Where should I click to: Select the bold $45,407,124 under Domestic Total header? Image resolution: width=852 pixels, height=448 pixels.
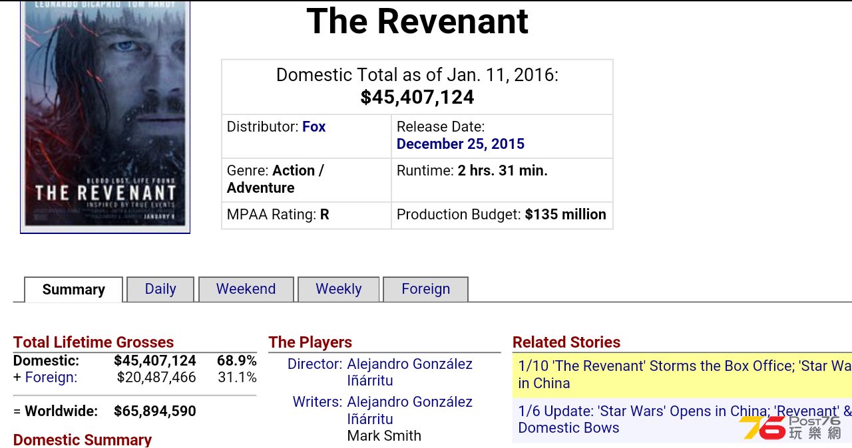(x=417, y=97)
